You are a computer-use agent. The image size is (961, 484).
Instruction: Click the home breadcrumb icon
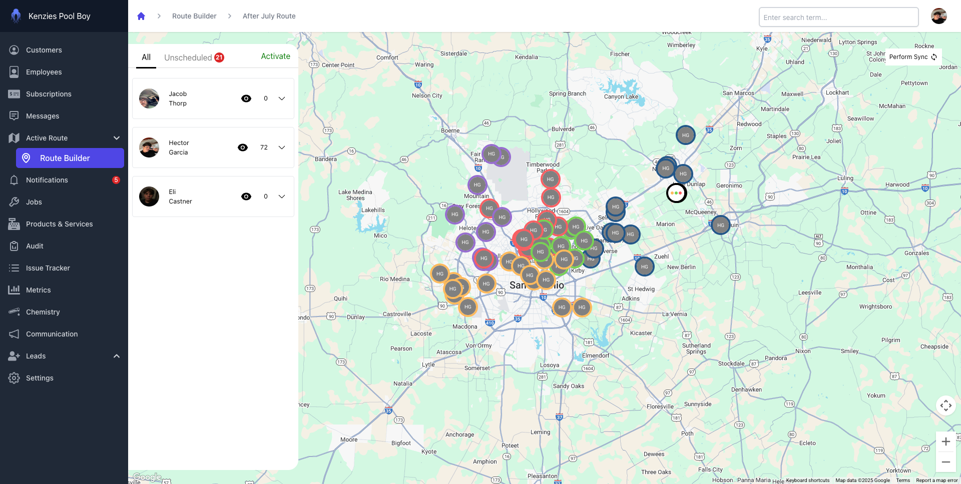pos(141,16)
